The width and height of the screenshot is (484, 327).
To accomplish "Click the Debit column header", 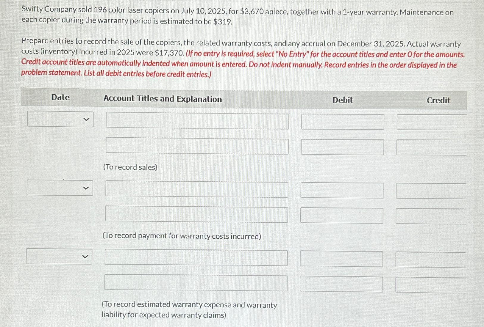I will (342, 100).
